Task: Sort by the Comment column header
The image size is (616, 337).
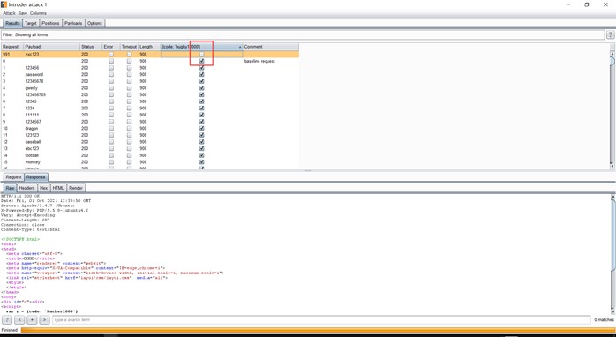Action: pyautogui.click(x=271, y=47)
